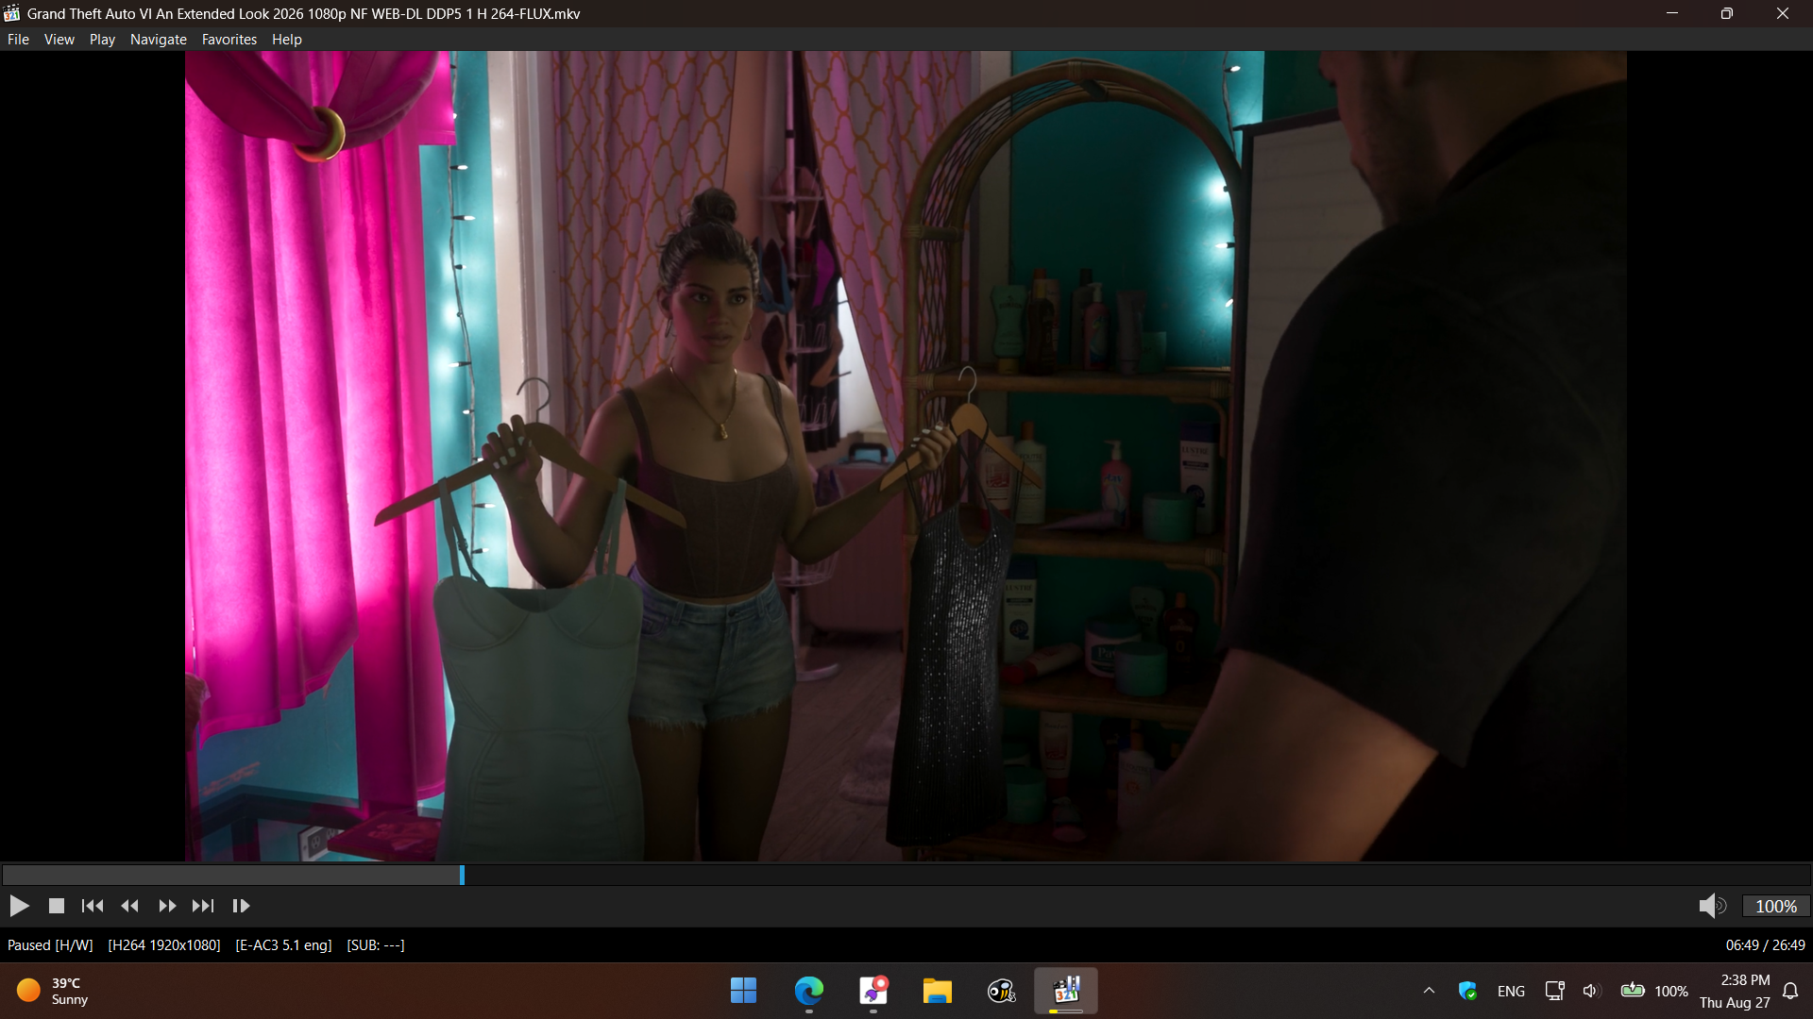Restore down the media player window
This screenshot has height=1019, width=1813.
tap(1727, 13)
